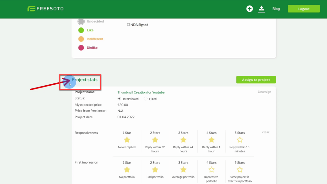
Task: Click the 01.04.2022 project date value
Action: coord(126,117)
